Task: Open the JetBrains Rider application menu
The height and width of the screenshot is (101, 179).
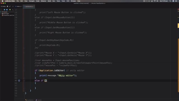Action: pos(10,1)
